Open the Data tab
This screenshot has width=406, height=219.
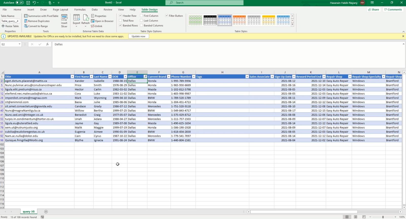coord(95,10)
